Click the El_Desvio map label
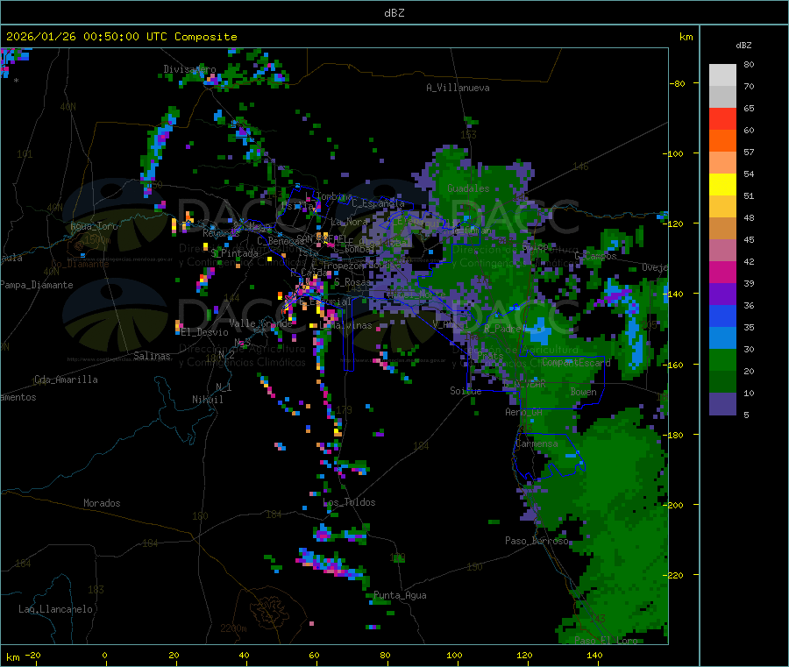Screen dimensions: 789x667 [x=205, y=332]
